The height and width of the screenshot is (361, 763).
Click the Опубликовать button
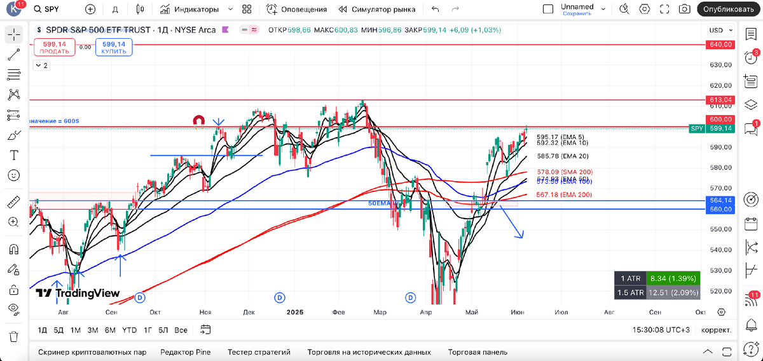coord(729,9)
